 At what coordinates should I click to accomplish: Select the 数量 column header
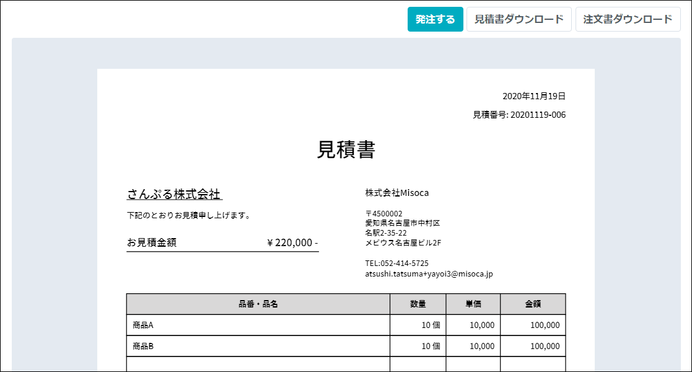(x=418, y=304)
